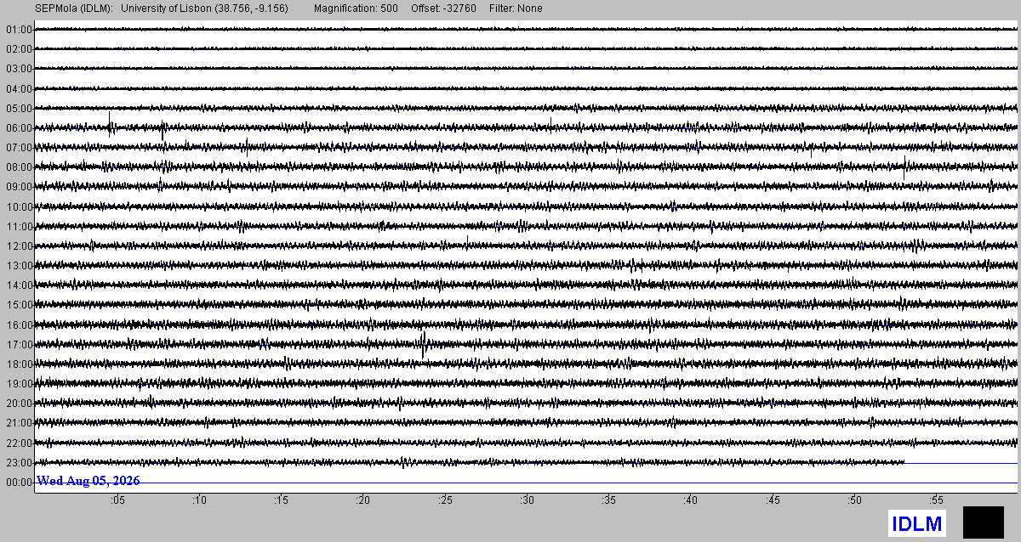Click the :05 minute axis tick

click(x=117, y=500)
